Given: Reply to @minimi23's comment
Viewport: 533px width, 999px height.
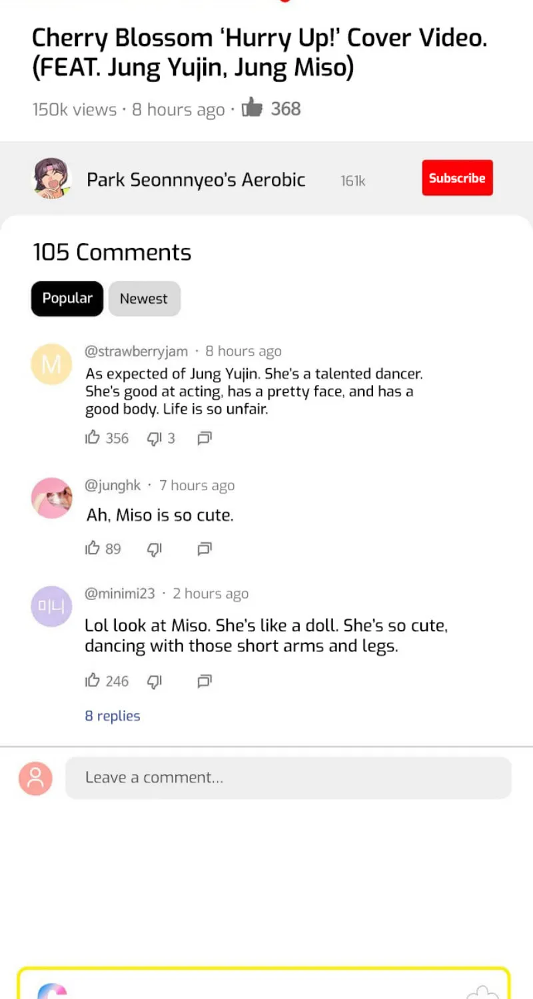Looking at the screenshot, I should click(205, 681).
